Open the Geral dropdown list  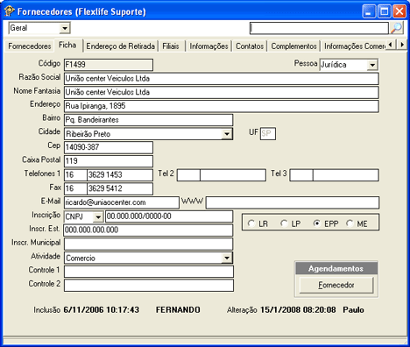[64, 29]
